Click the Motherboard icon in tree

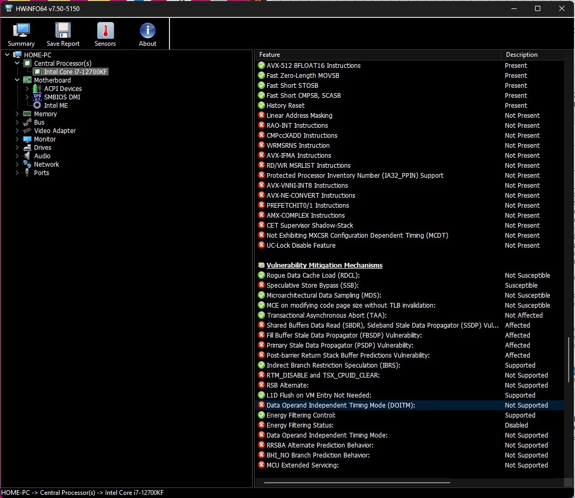[27, 80]
